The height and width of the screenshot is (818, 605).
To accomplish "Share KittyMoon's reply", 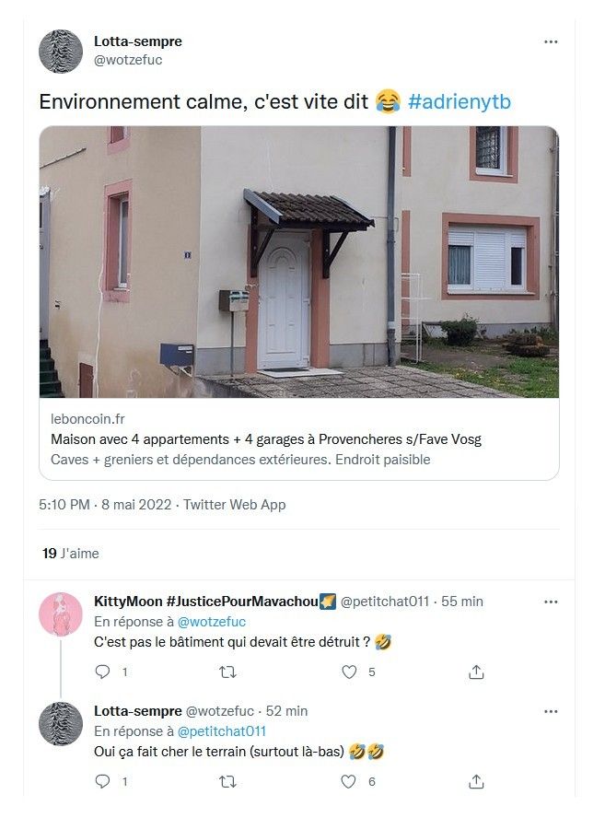I will pos(476,672).
